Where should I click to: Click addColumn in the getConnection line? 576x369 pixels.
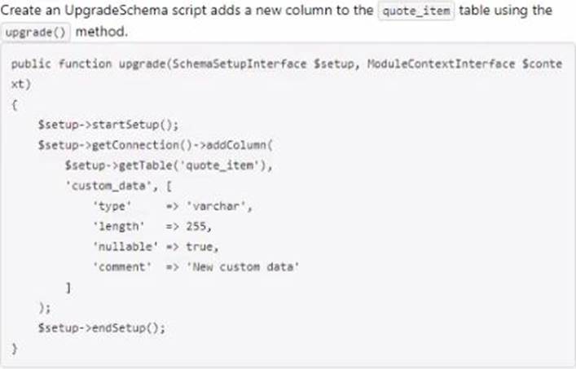tap(235, 145)
